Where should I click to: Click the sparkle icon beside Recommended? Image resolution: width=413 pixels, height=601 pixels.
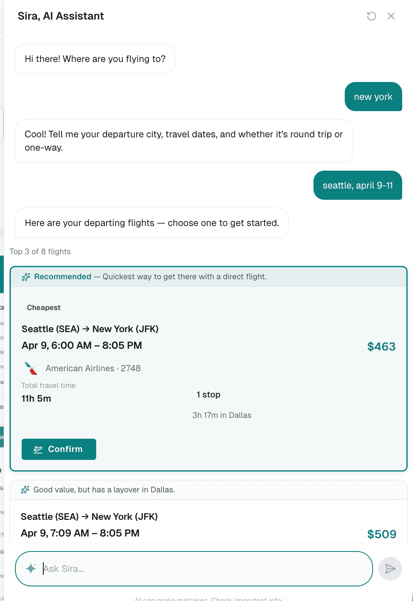26,277
